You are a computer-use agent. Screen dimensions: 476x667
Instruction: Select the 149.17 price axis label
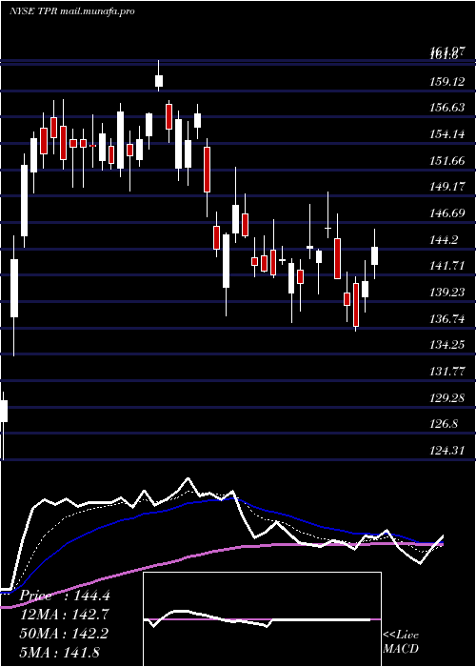(448, 187)
